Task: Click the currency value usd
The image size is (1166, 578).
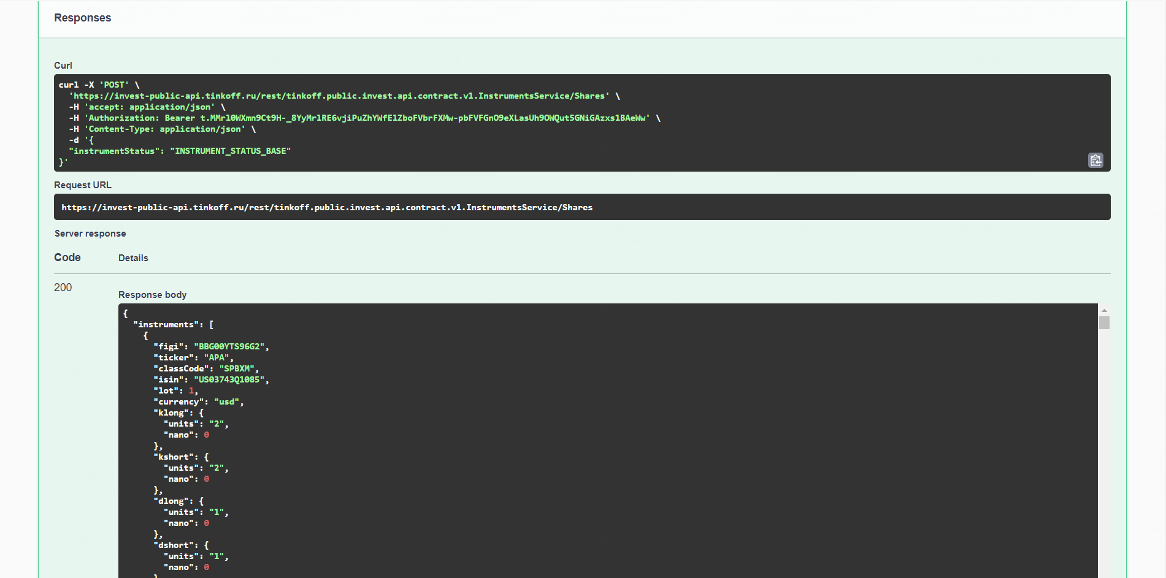Action: (226, 402)
